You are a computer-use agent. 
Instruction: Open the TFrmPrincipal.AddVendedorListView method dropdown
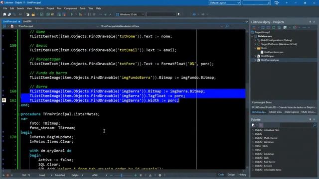(x=222, y=26)
